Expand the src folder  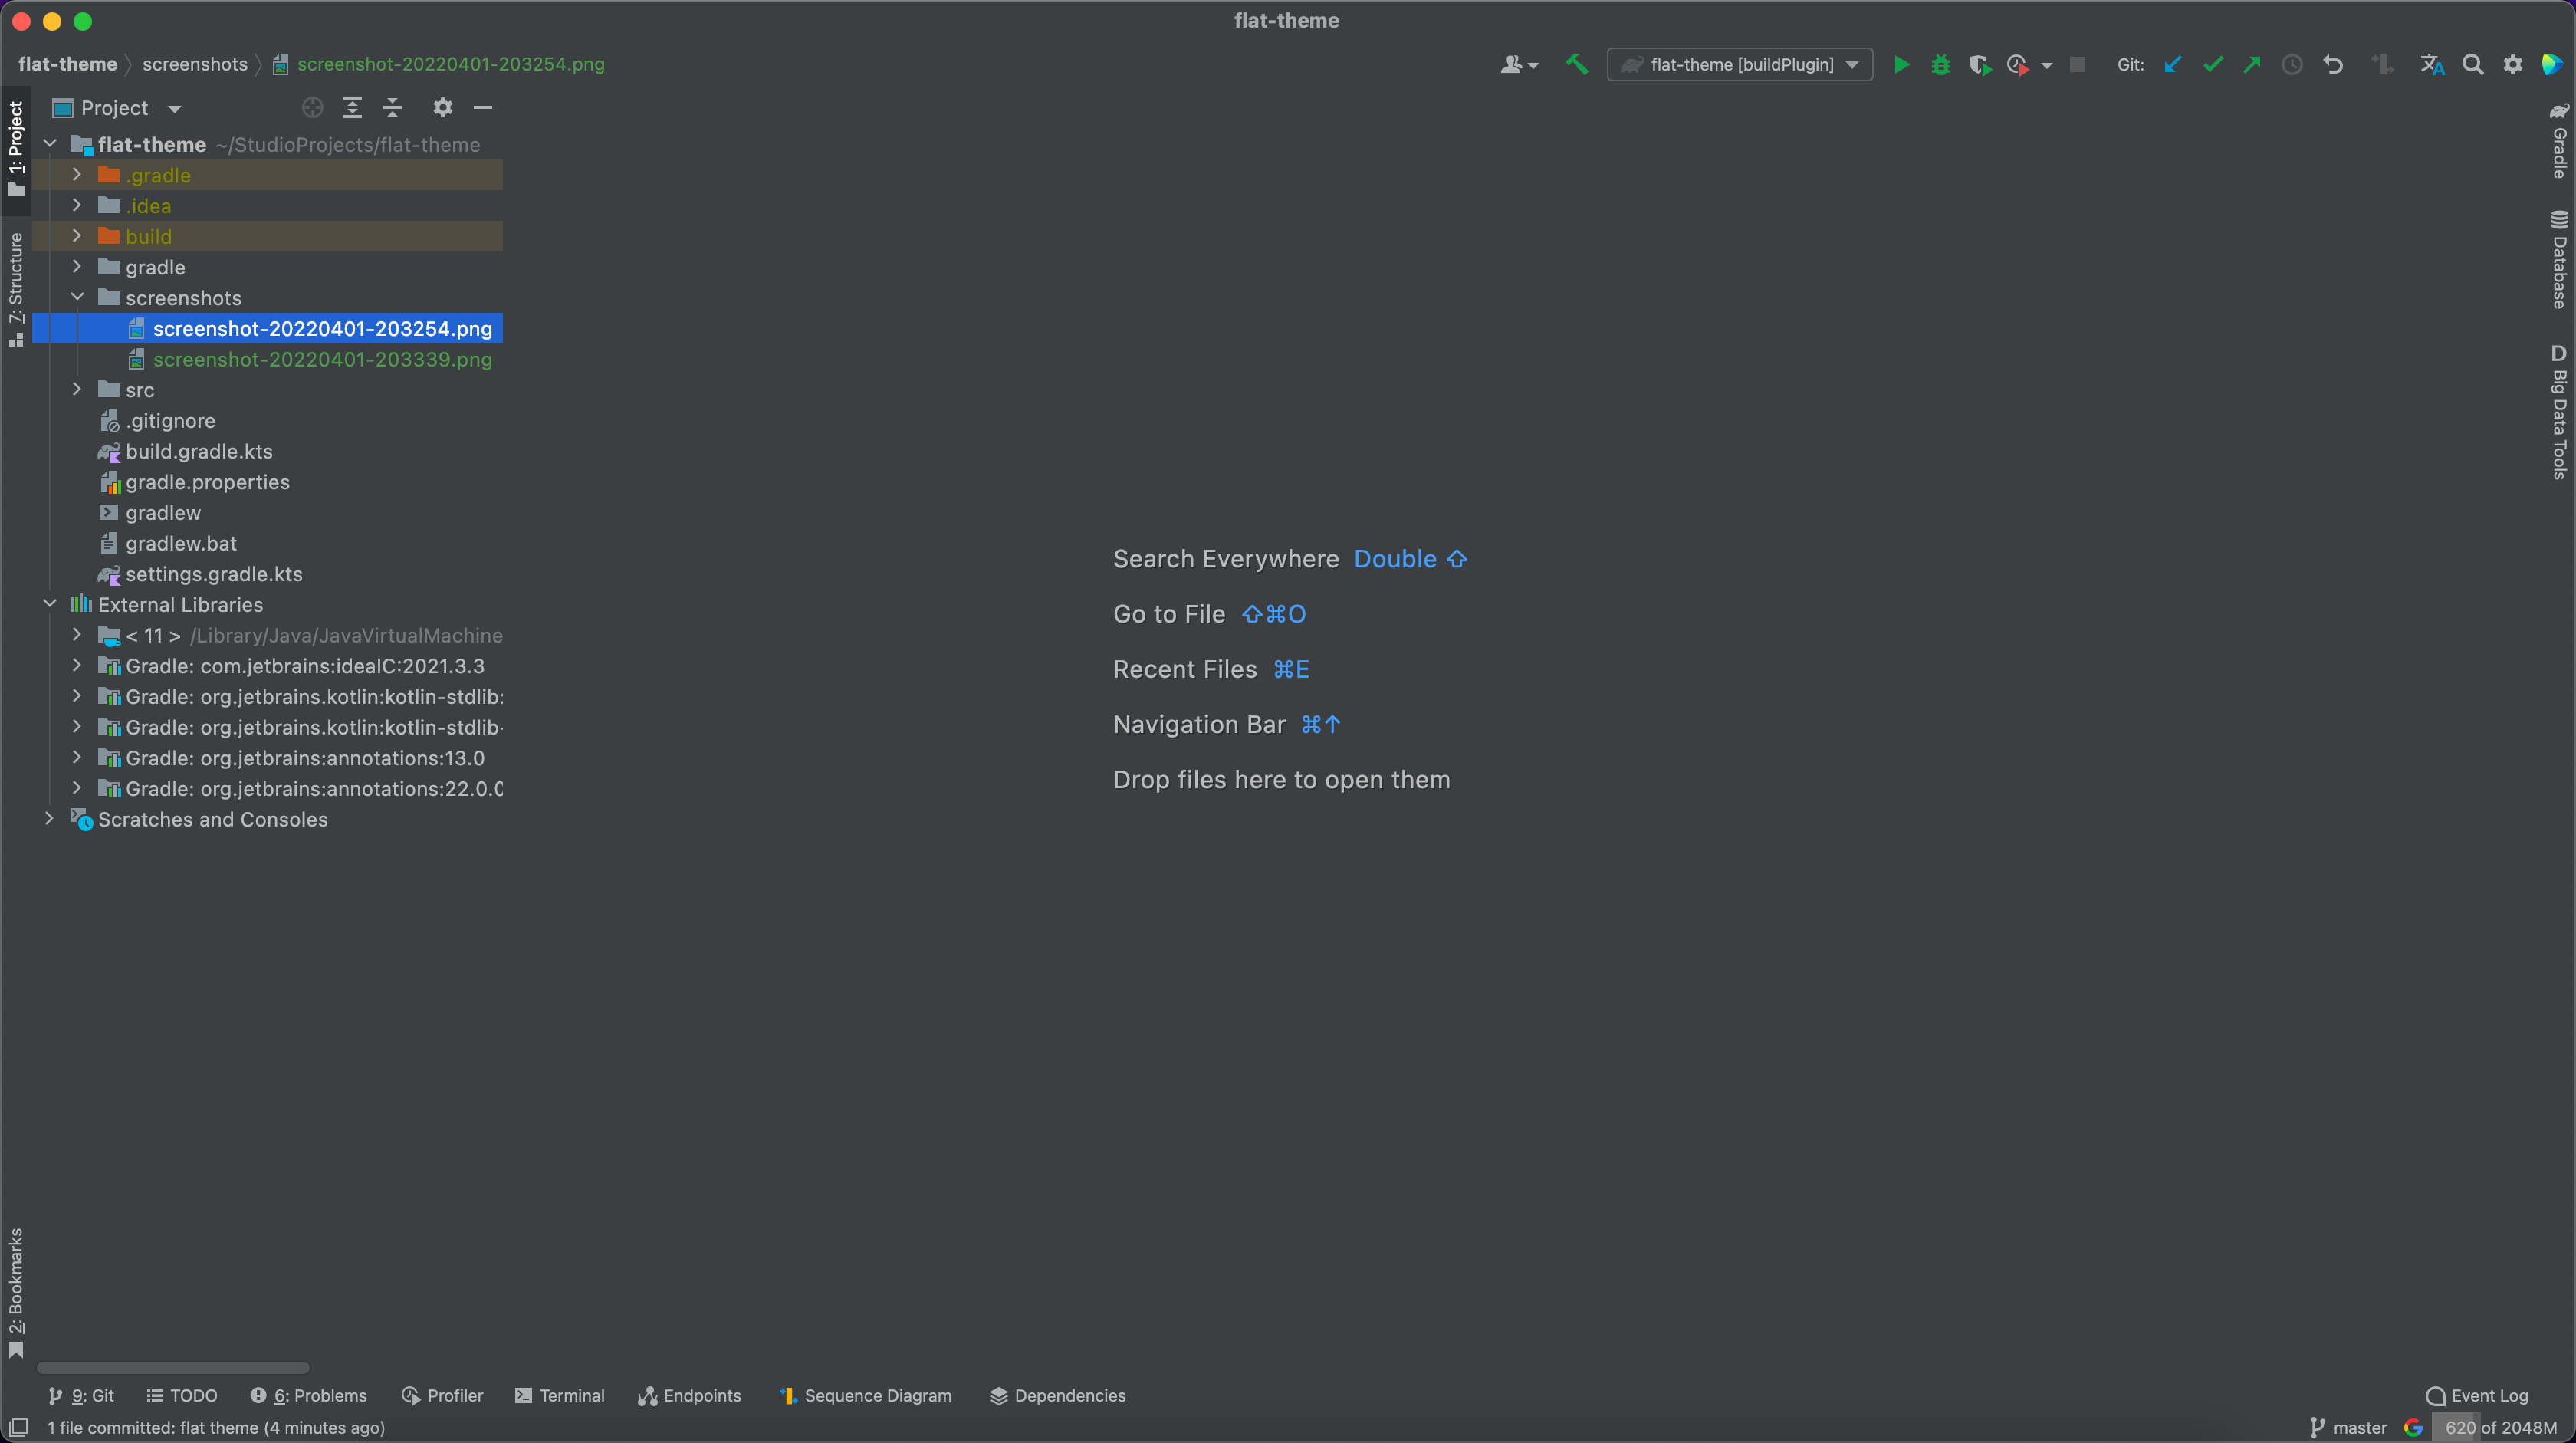77,389
